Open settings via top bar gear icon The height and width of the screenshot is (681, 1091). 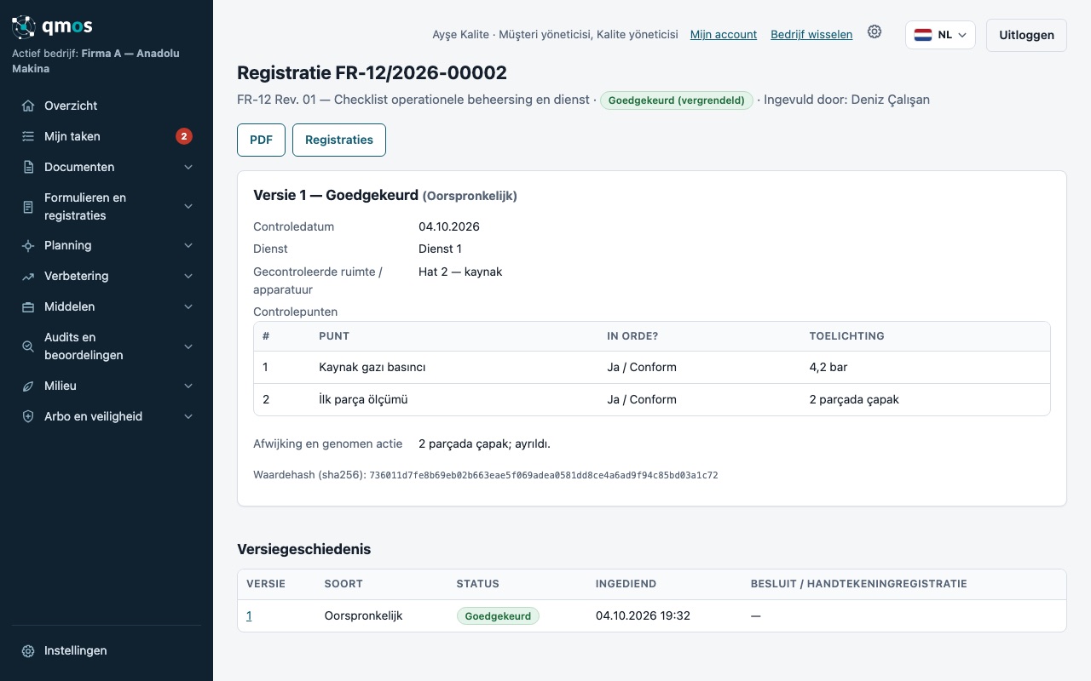875,32
